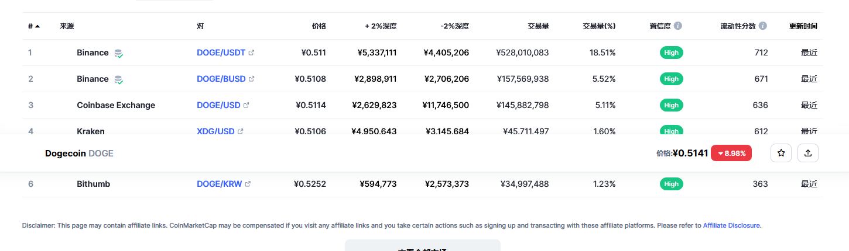Click the green High badge in Bithumb row
Image resolution: width=849 pixels, height=251 pixels.
tap(672, 184)
